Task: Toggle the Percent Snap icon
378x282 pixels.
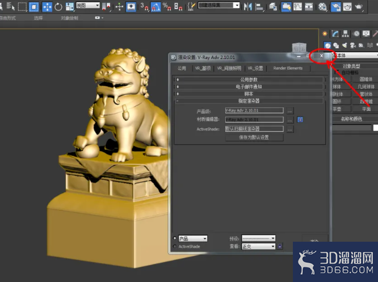Action: (x=167, y=7)
